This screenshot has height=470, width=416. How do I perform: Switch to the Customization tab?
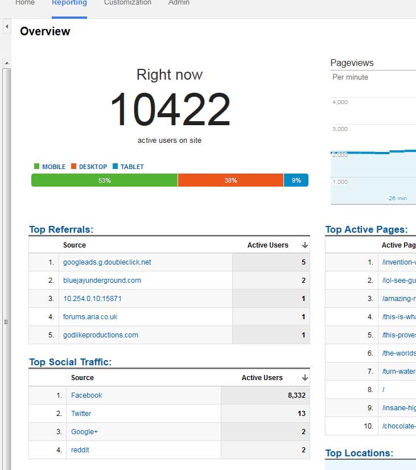[x=127, y=3]
